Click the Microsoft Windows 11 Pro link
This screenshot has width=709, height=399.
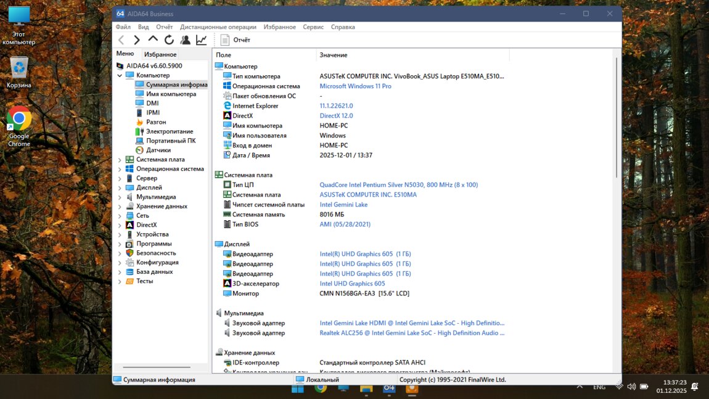[355, 86]
